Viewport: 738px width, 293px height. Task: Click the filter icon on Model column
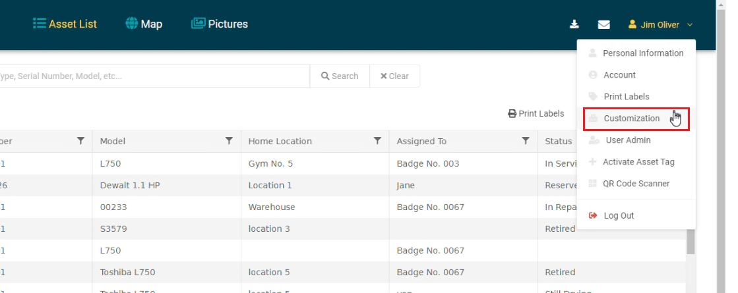(229, 140)
